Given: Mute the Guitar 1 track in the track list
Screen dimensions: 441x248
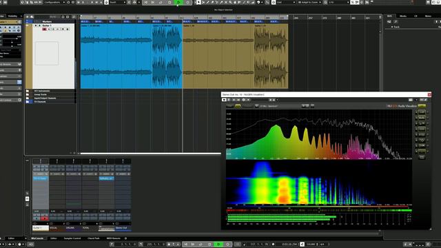Looking at the screenshot, I should (36, 25).
